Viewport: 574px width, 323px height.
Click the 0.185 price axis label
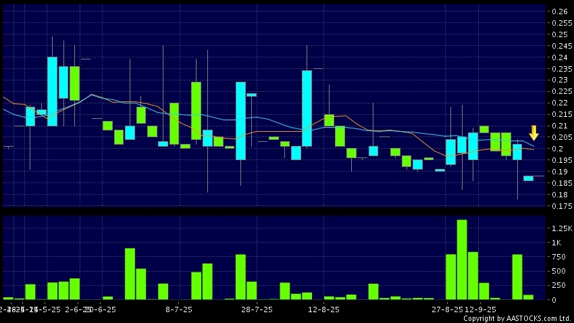pos(562,182)
